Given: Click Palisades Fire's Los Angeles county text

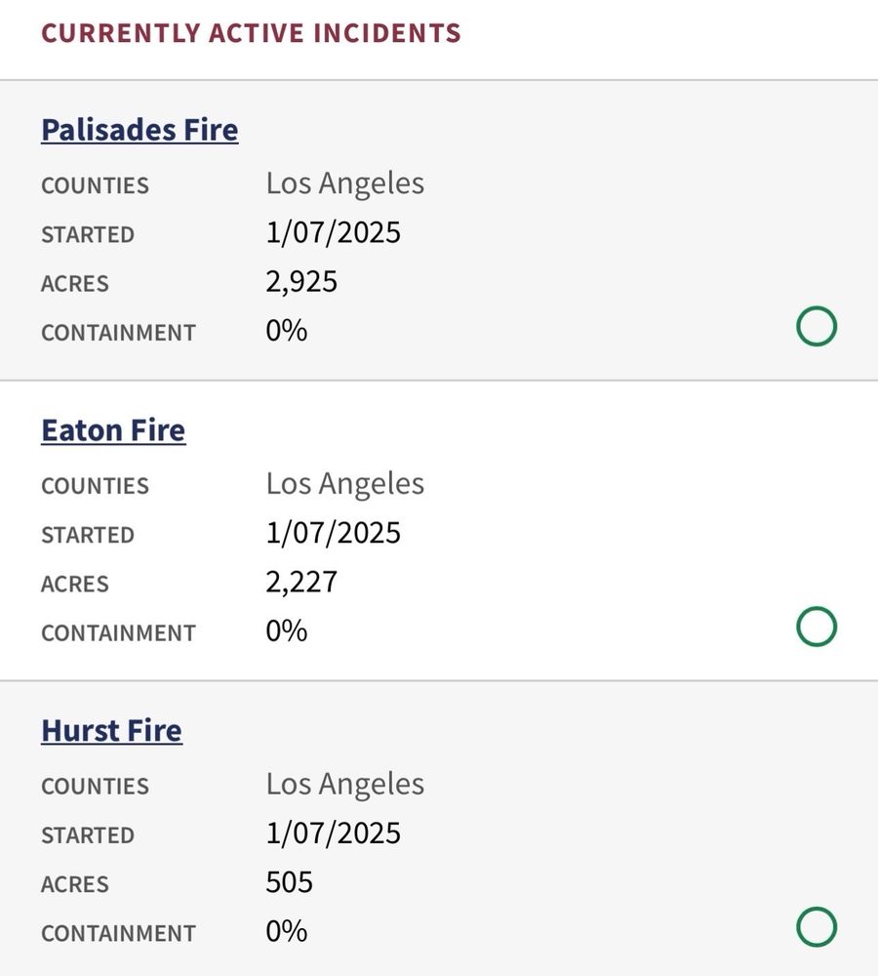Looking at the screenshot, I should click(x=344, y=183).
